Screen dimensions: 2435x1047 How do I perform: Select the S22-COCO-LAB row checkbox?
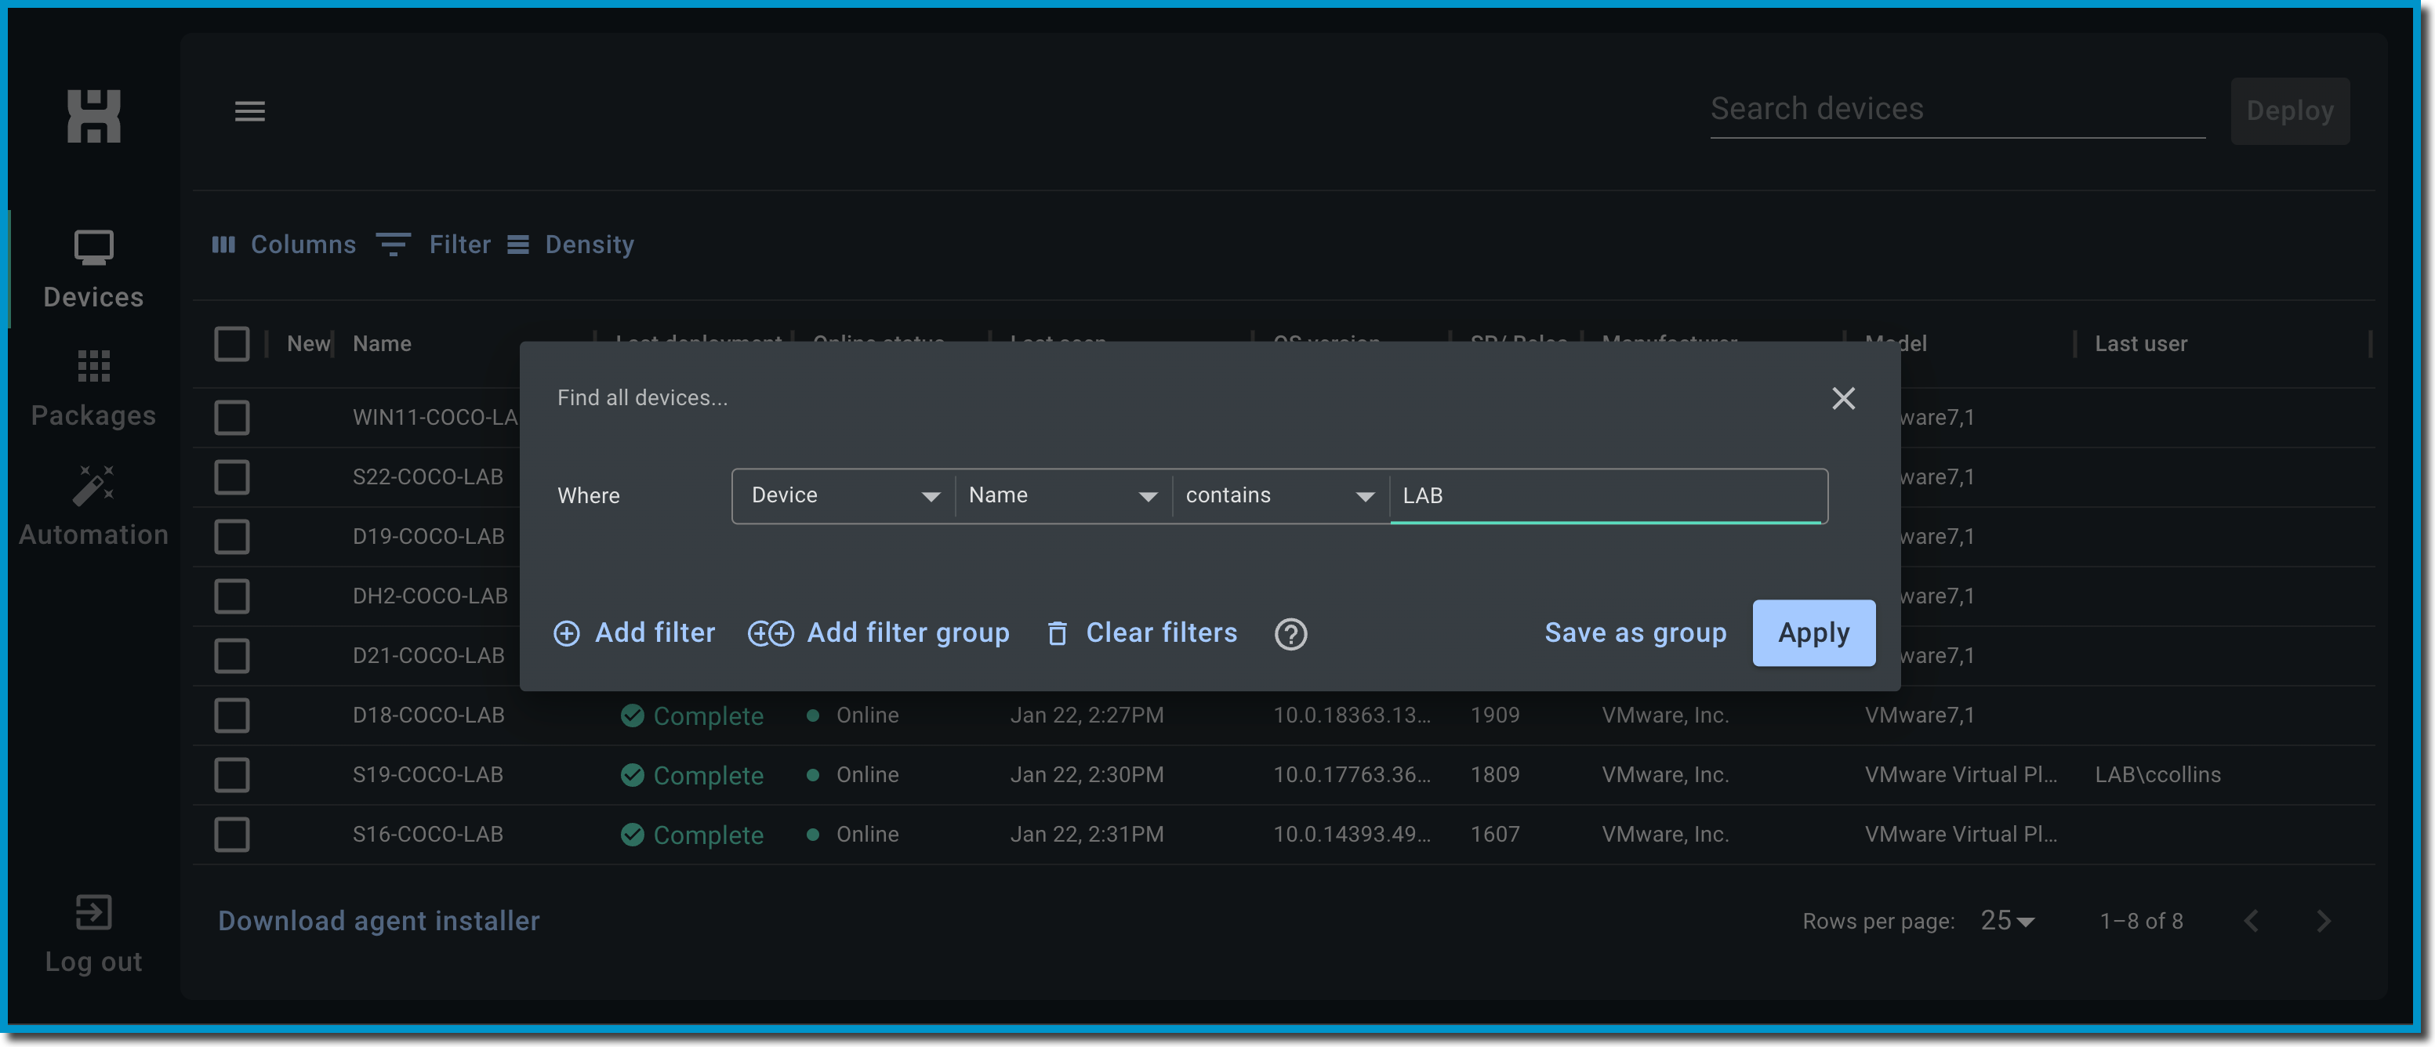(x=231, y=477)
